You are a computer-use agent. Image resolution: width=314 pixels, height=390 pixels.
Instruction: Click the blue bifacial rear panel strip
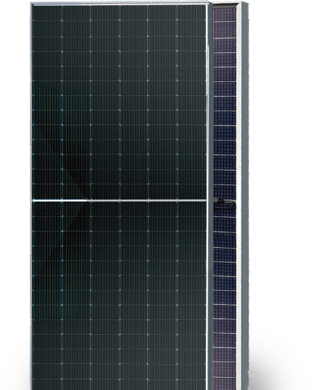(225, 198)
